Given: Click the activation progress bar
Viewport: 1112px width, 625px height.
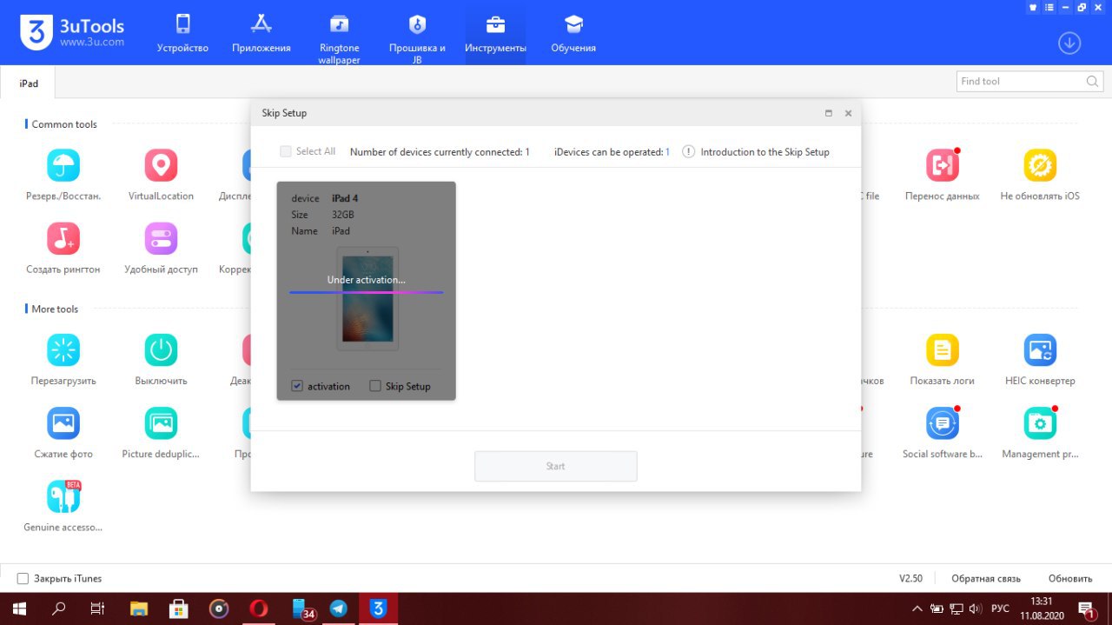Looking at the screenshot, I should pos(367,292).
